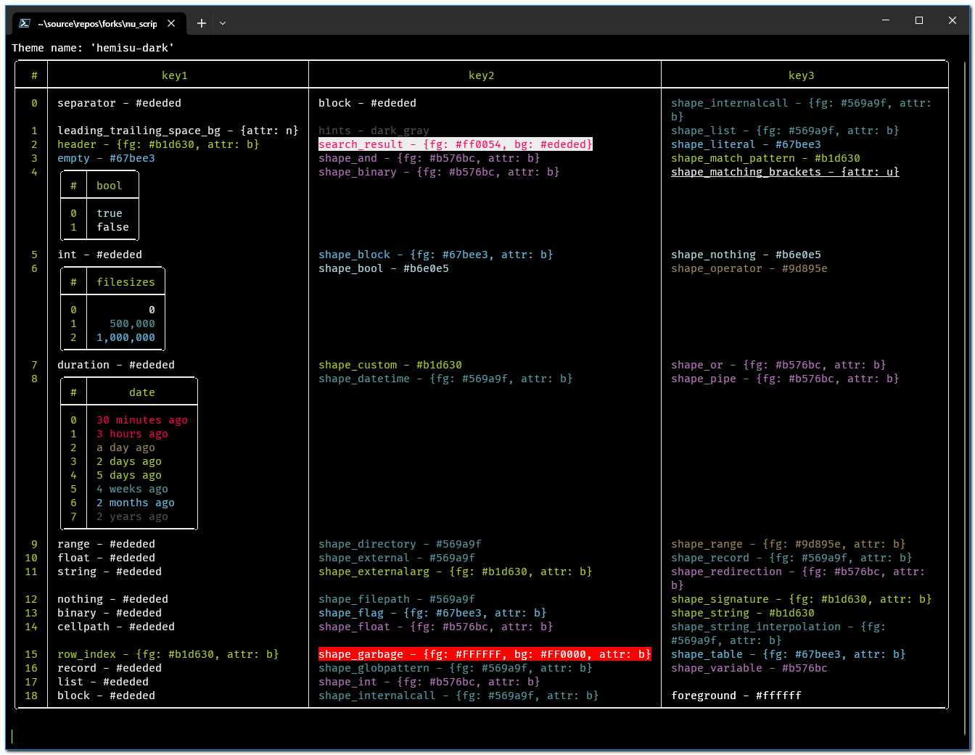Click 'range - #ededed' in key1
975x755 pixels.
pos(106,544)
